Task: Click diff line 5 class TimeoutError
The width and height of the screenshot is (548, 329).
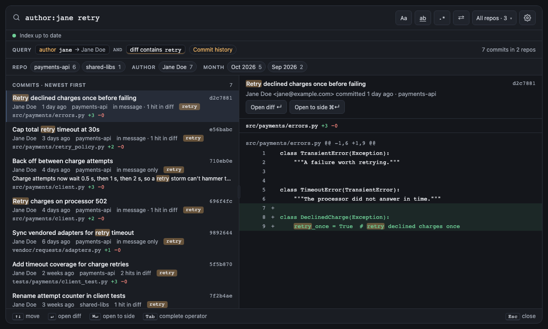Action: [390, 190]
